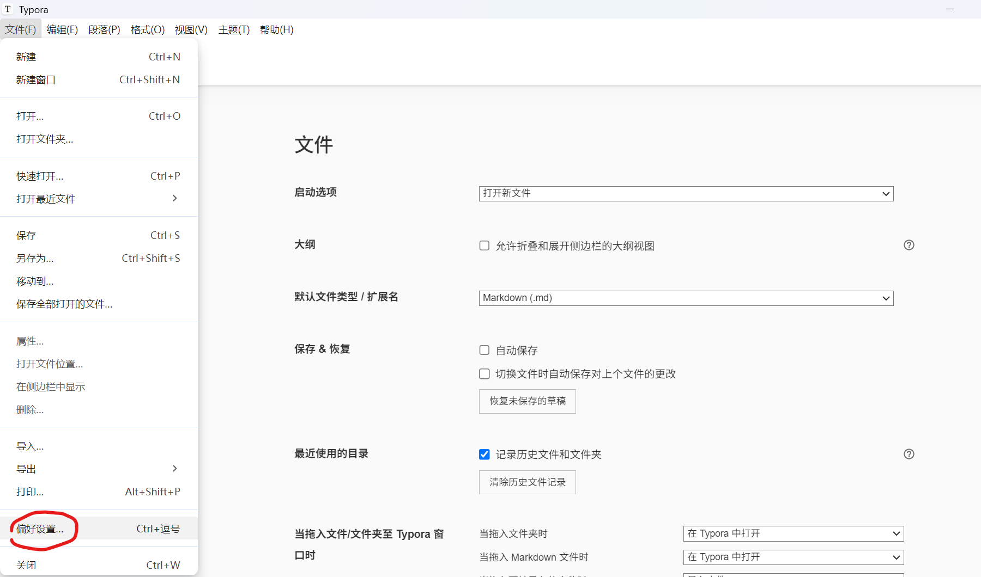Expand the 导出 submenu arrow
Image resolution: width=981 pixels, height=577 pixels.
[174, 469]
